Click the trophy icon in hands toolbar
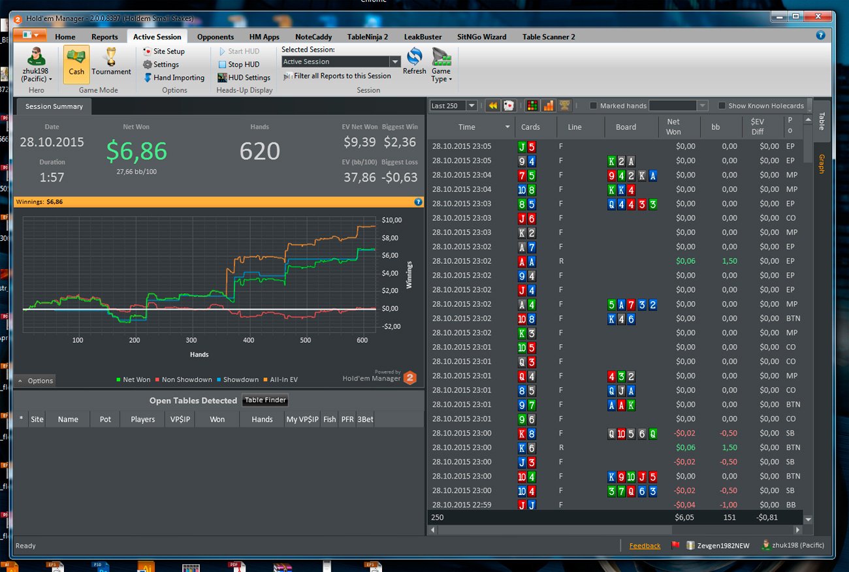The image size is (849, 572). pos(565,106)
